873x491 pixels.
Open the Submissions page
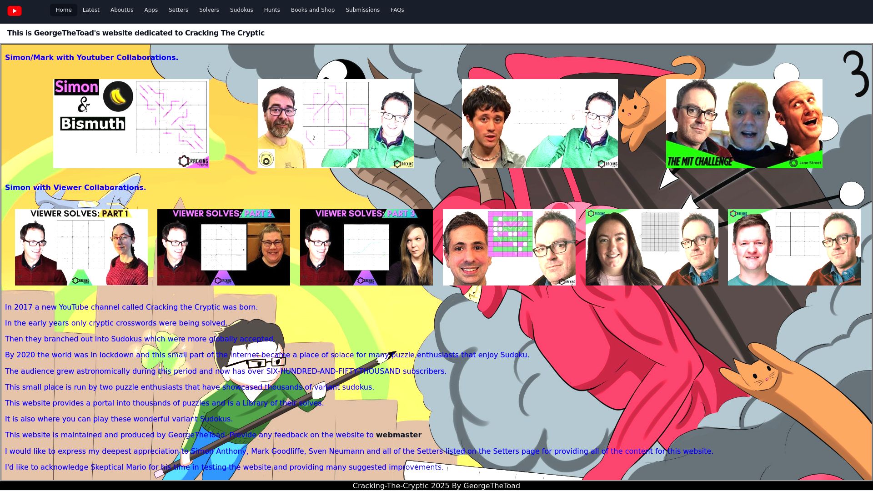(362, 10)
